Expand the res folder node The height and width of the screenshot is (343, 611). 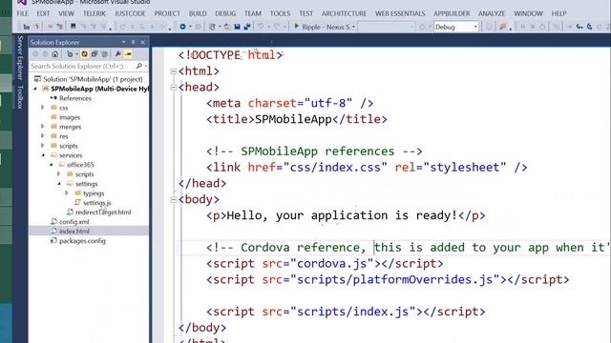pyautogui.click(x=43, y=135)
